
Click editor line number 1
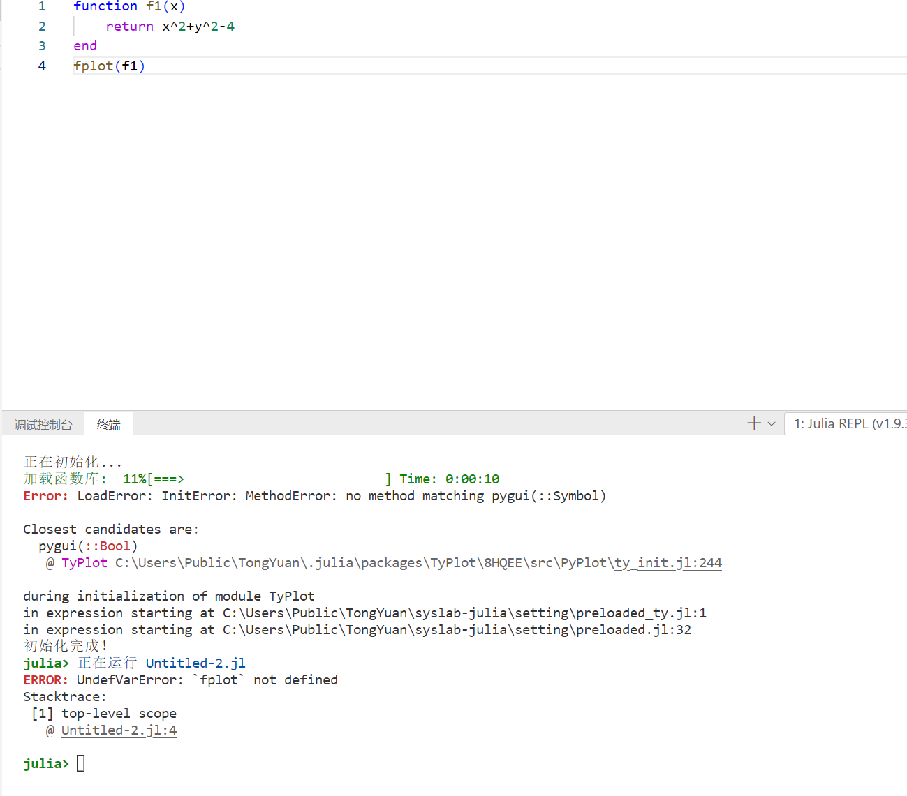tap(42, 6)
